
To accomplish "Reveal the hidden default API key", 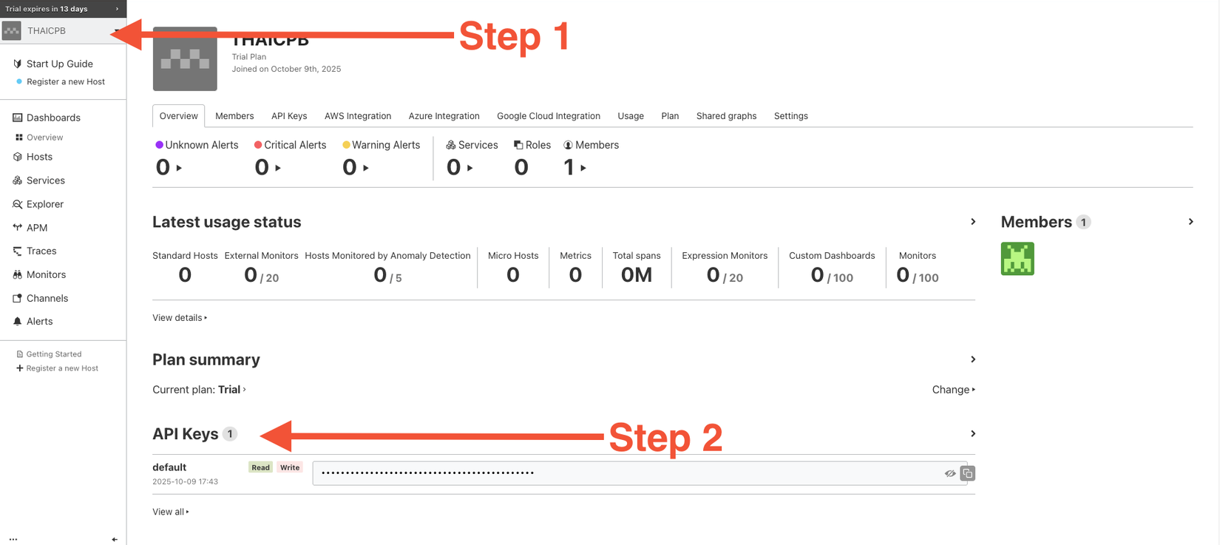I will pos(950,473).
